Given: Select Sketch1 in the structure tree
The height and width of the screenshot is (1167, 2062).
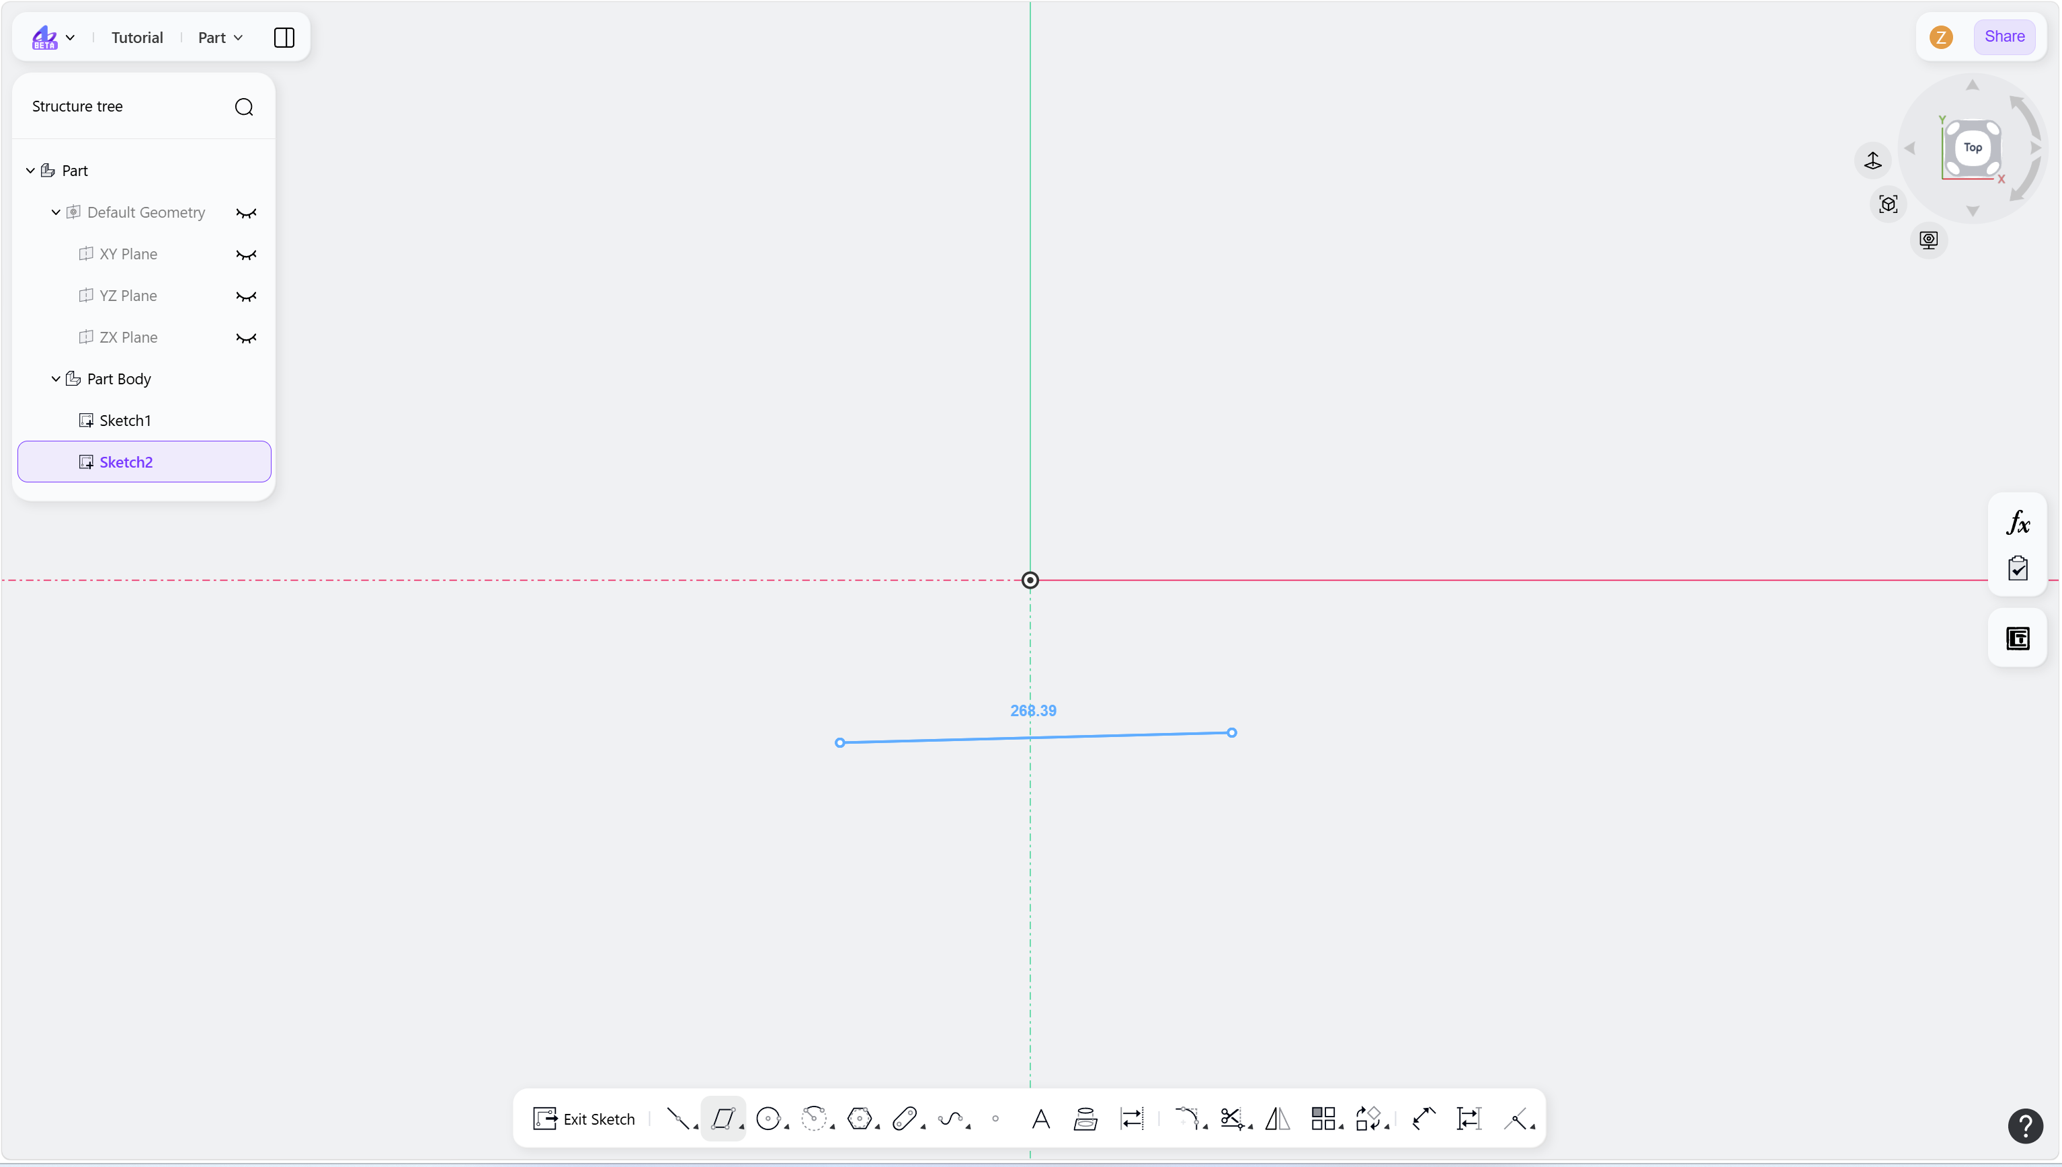Looking at the screenshot, I should pyautogui.click(x=145, y=421).
